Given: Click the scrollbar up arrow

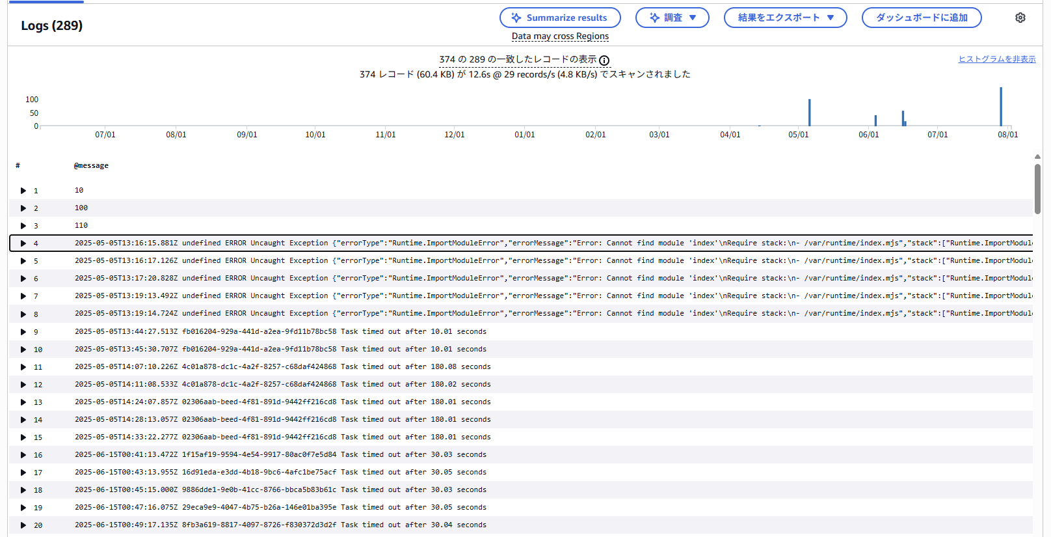Looking at the screenshot, I should (x=1037, y=157).
